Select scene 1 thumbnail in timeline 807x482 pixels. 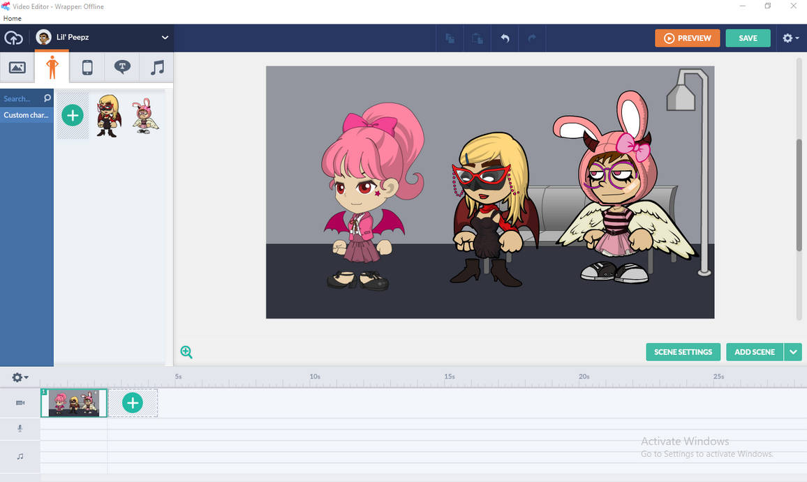coord(73,402)
